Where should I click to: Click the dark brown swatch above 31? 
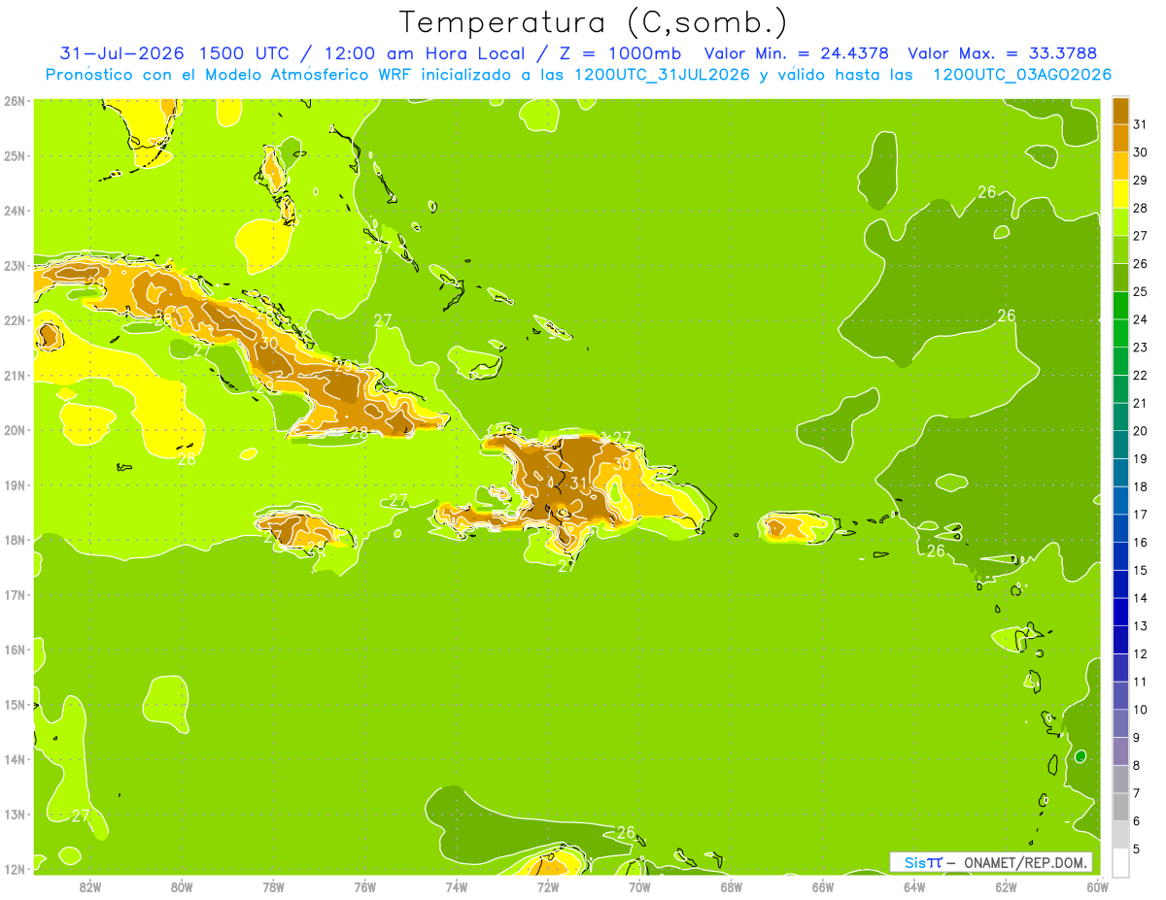1120,111
